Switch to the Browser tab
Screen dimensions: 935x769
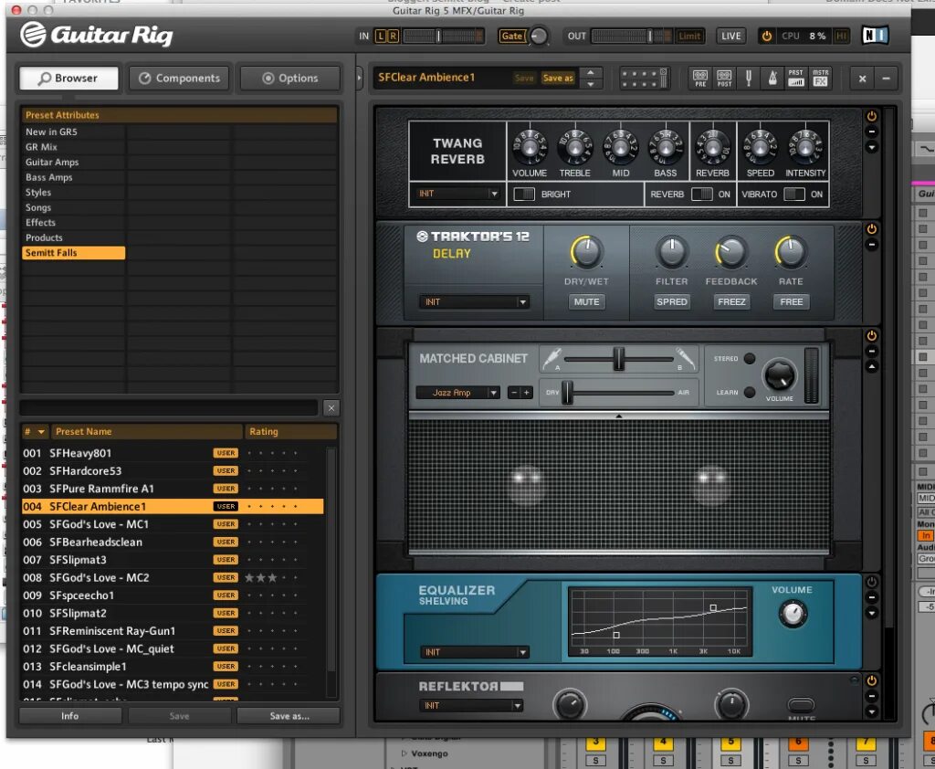[x=68, y=79]
